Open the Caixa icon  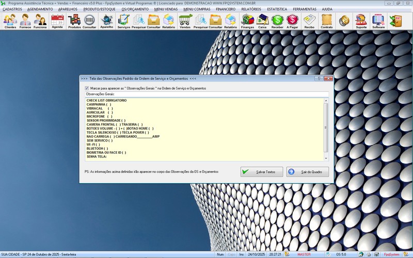click(x=262, y=21)
